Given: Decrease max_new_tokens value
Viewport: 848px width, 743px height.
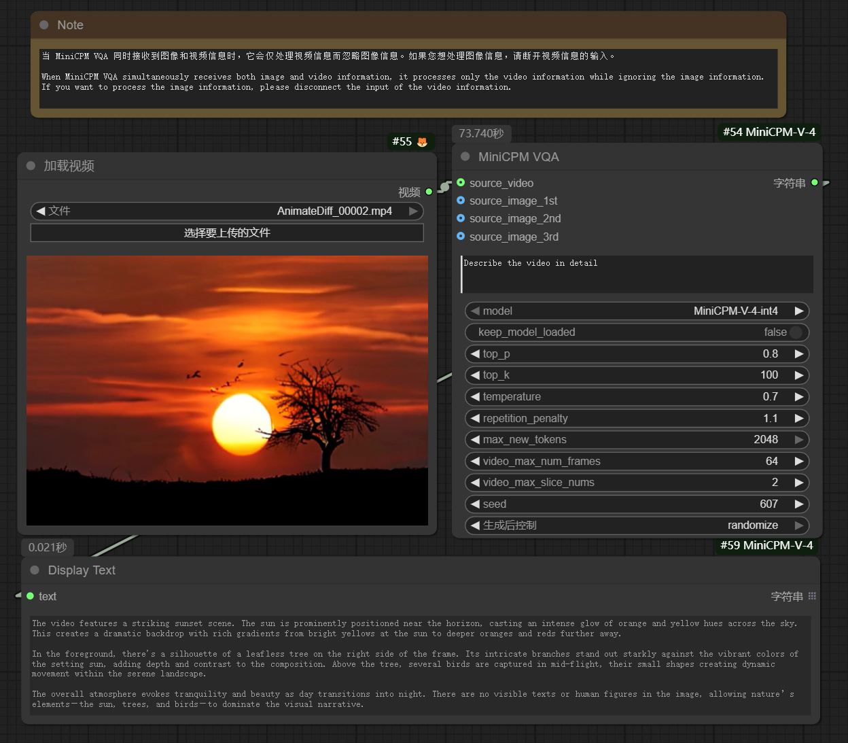Looking at the screenshot, I should click(x=475, y=440).
